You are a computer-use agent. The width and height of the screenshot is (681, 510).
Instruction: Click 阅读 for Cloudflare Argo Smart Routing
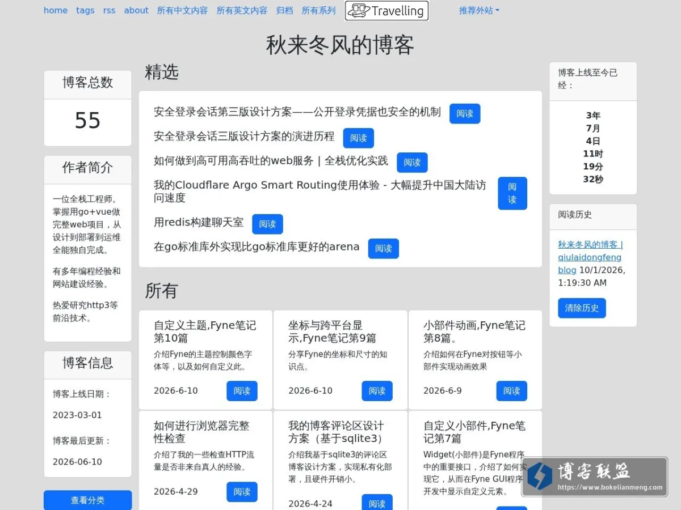coord(512,193)
